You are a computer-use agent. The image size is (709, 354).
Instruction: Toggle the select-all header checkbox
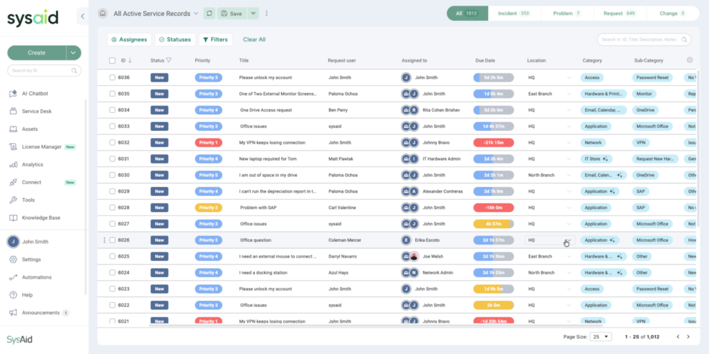[112, 60]
